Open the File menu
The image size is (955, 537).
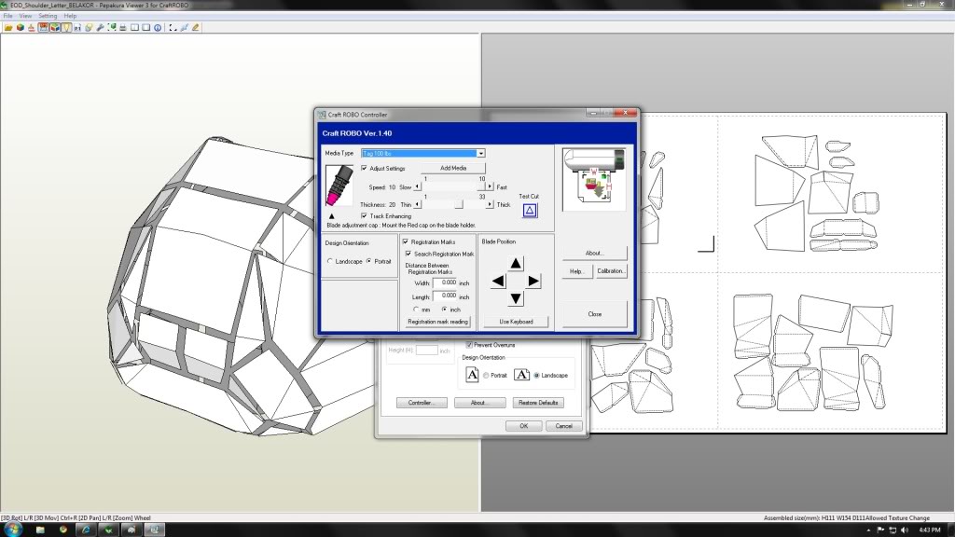pos(7,16)
